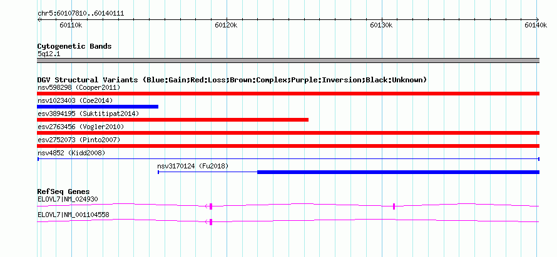The height and width of the screenshot is (257, 557).
Task: Select the red loss bar under esv3894195
Action: pyautogui.click(x=173, y=120)
